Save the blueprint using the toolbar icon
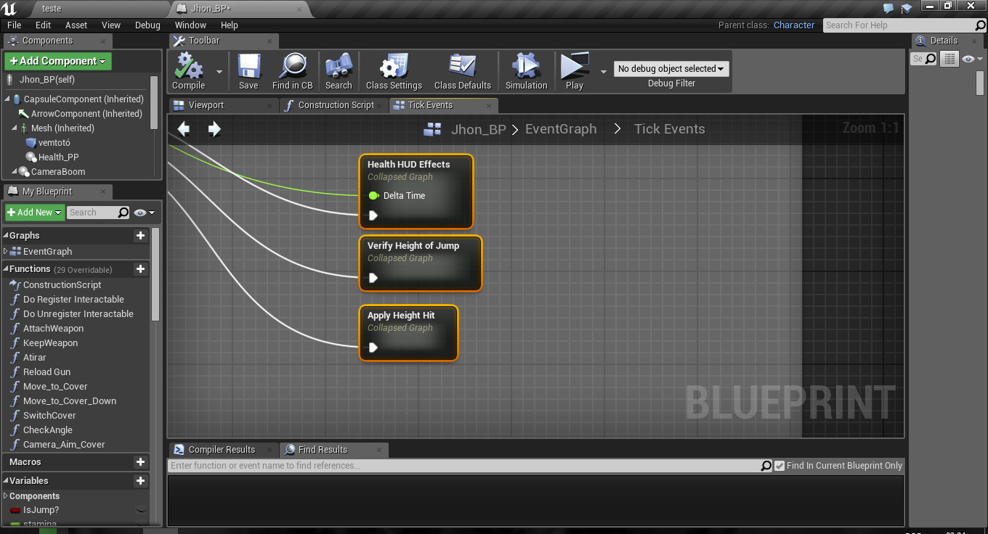This screenshot has height=534, width=988. [248, 70]
